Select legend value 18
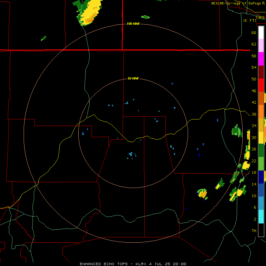The height and width of the screenshot is (266, 266). click(254, 173)
